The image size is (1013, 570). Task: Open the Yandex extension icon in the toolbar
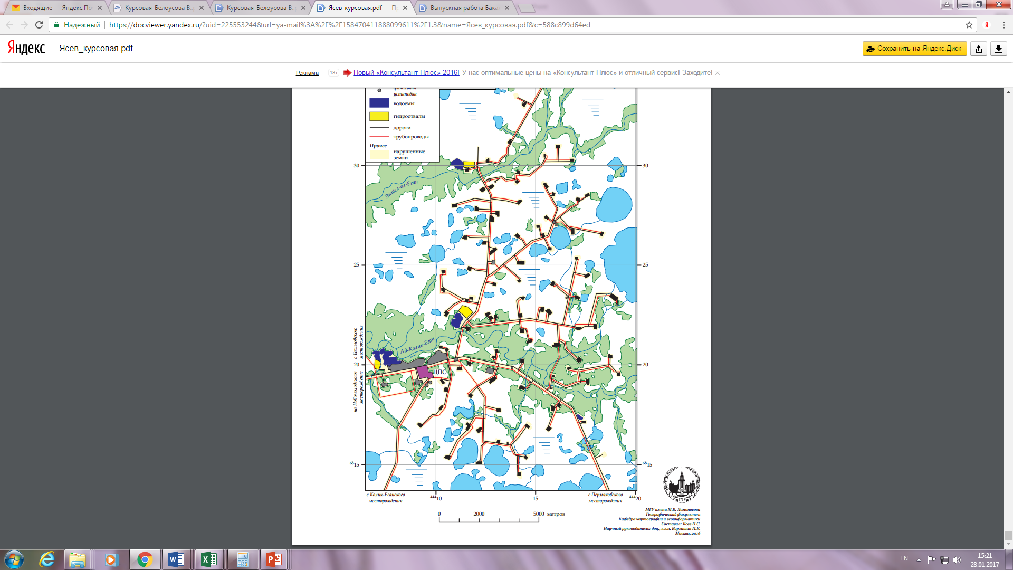click(x=987, y=25)
